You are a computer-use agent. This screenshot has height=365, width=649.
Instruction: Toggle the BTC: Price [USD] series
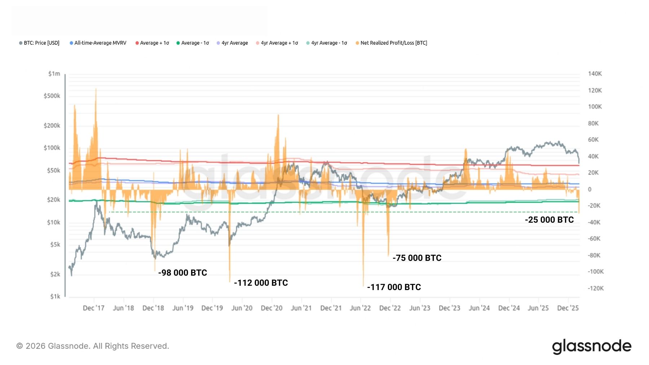[x=41, y=43]
